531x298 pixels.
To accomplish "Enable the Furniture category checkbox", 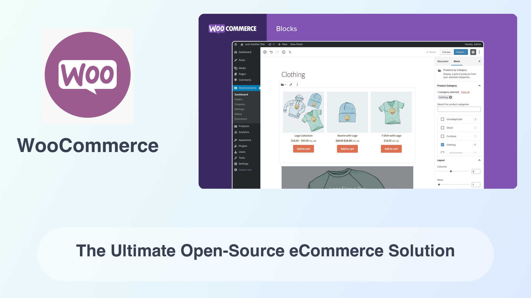I will [x=442, y=136].
